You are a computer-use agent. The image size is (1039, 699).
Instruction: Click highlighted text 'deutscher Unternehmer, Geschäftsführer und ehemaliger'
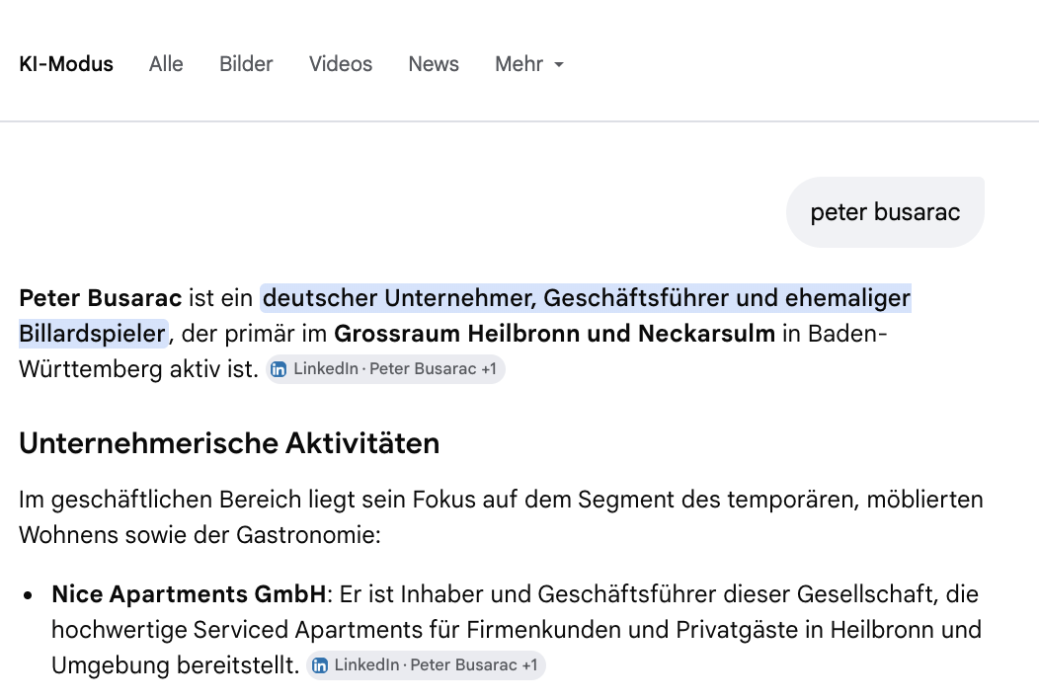587,298
